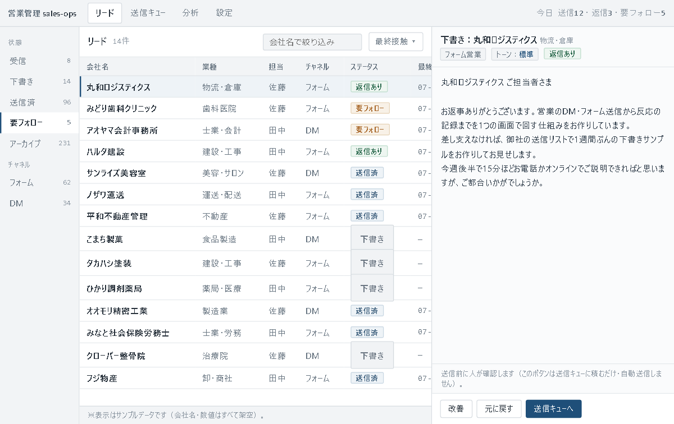Viewport: 674px width, 424px height.
Task: Click 下書き button for クローバー整骨院
Action: (x=372, y=356)
